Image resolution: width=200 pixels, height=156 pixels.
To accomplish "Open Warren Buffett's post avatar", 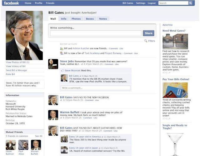I will click(x=53, y=115).
